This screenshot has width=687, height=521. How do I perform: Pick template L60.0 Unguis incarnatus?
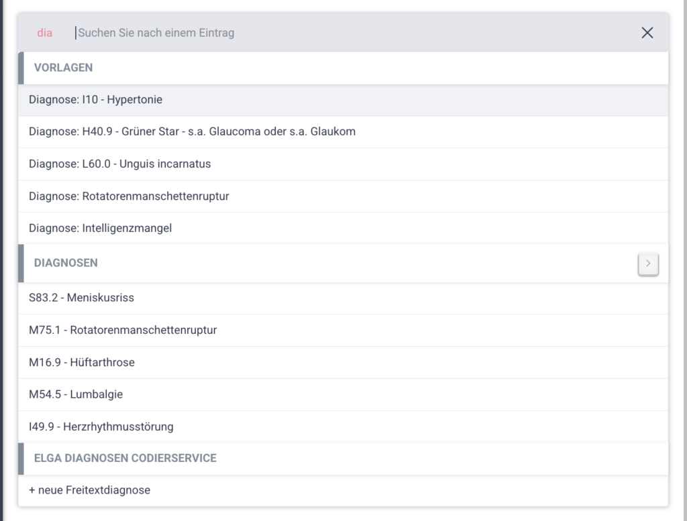coord(119,164)
